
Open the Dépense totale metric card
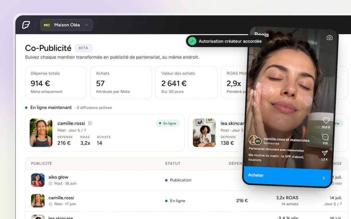pyautogui.click(x=56, y=82)
